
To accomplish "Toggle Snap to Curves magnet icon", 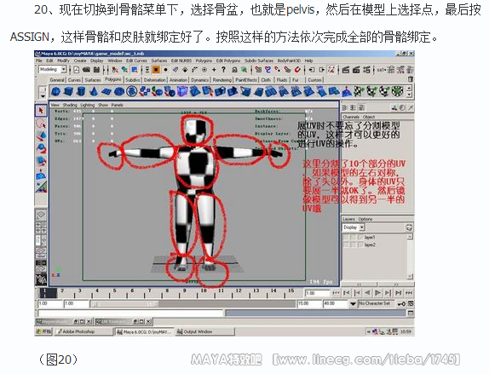I will pos(268,70).
